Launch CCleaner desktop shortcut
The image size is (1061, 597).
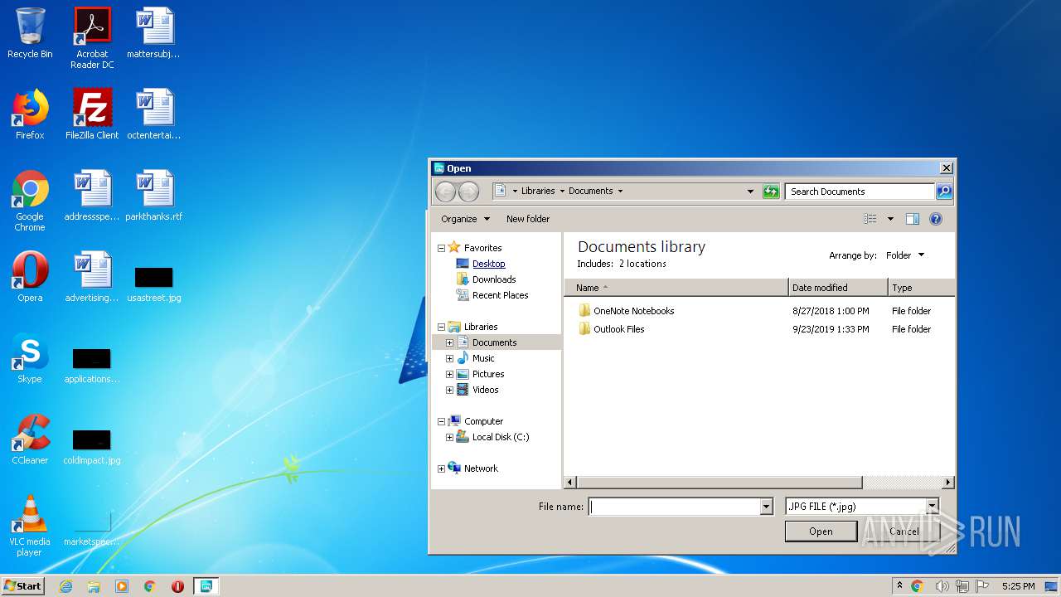point(30,440)
